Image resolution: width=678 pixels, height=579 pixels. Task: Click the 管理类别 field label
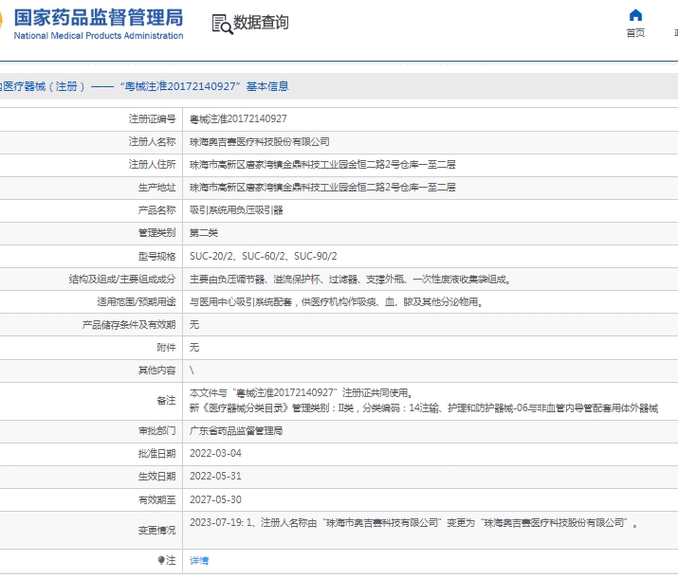tap(157, 233)
